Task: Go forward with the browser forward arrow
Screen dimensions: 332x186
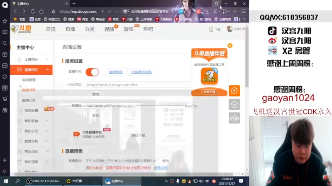Action: pyautogui.click(x=24, y=12)
